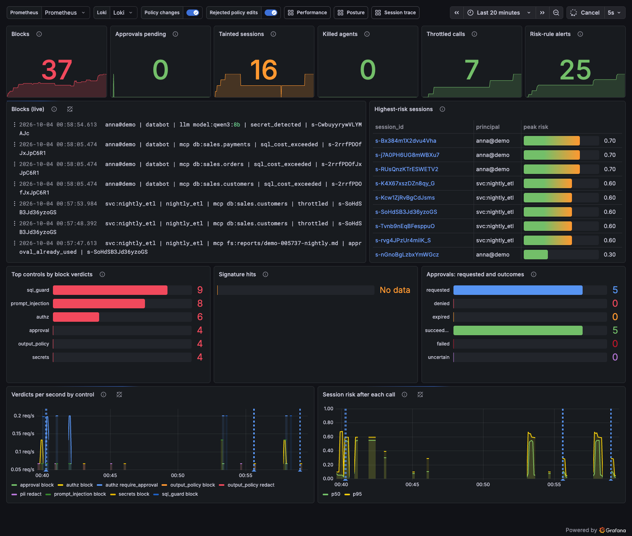Click the requested bar in Approvals panel
632x536 pixels.
pyautogui.click(x=518, y=290)
